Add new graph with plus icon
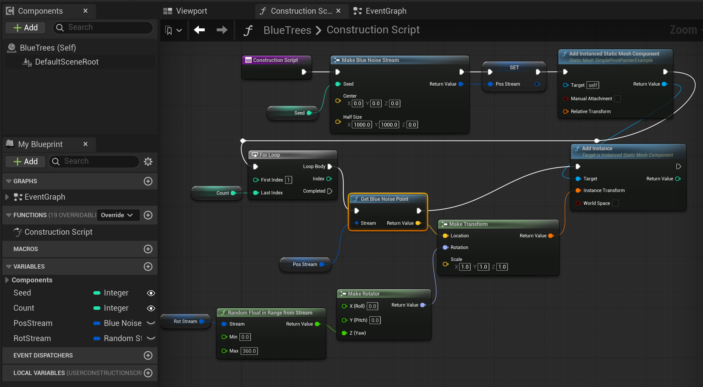The width and height of the screenshot is (703, 387). pyautogui.click(x=148, y=181)
